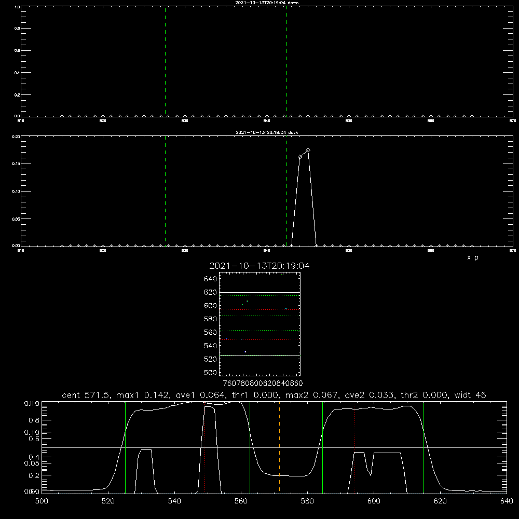Click the '600' x-axis label of the bottom plot
The image size is (519, 519).
pyautogui.click(x=374, y=501)
